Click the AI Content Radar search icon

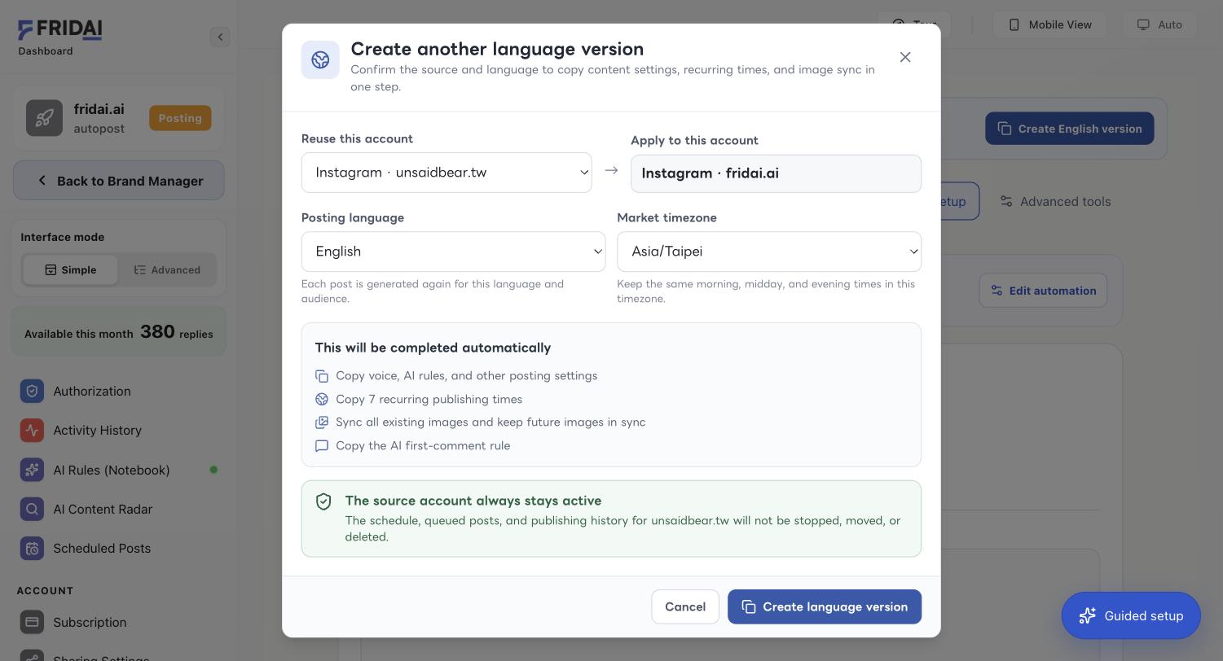coord(32,510)
